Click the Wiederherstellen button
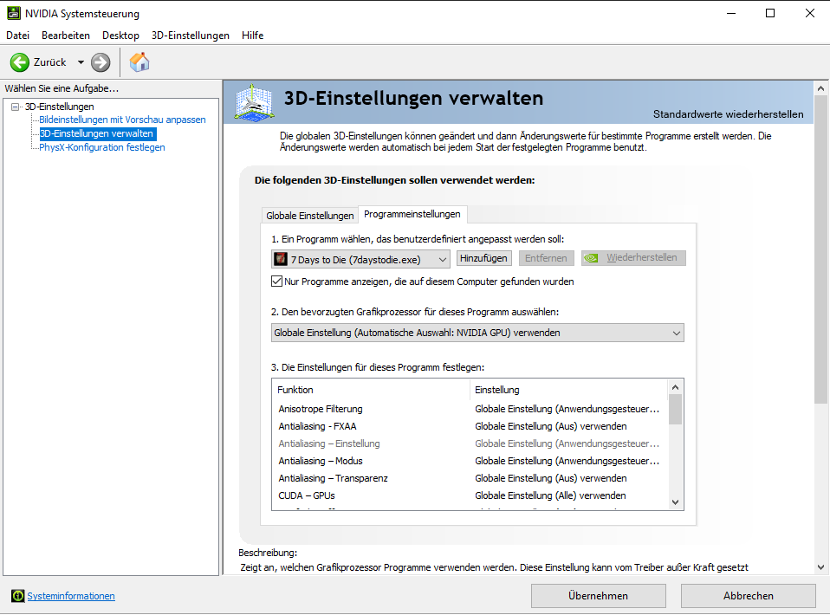This screenshot has height=615, width=830. 633,258
